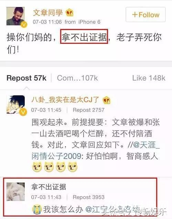Open 文章同學's profile avatar

coord(15,16)
